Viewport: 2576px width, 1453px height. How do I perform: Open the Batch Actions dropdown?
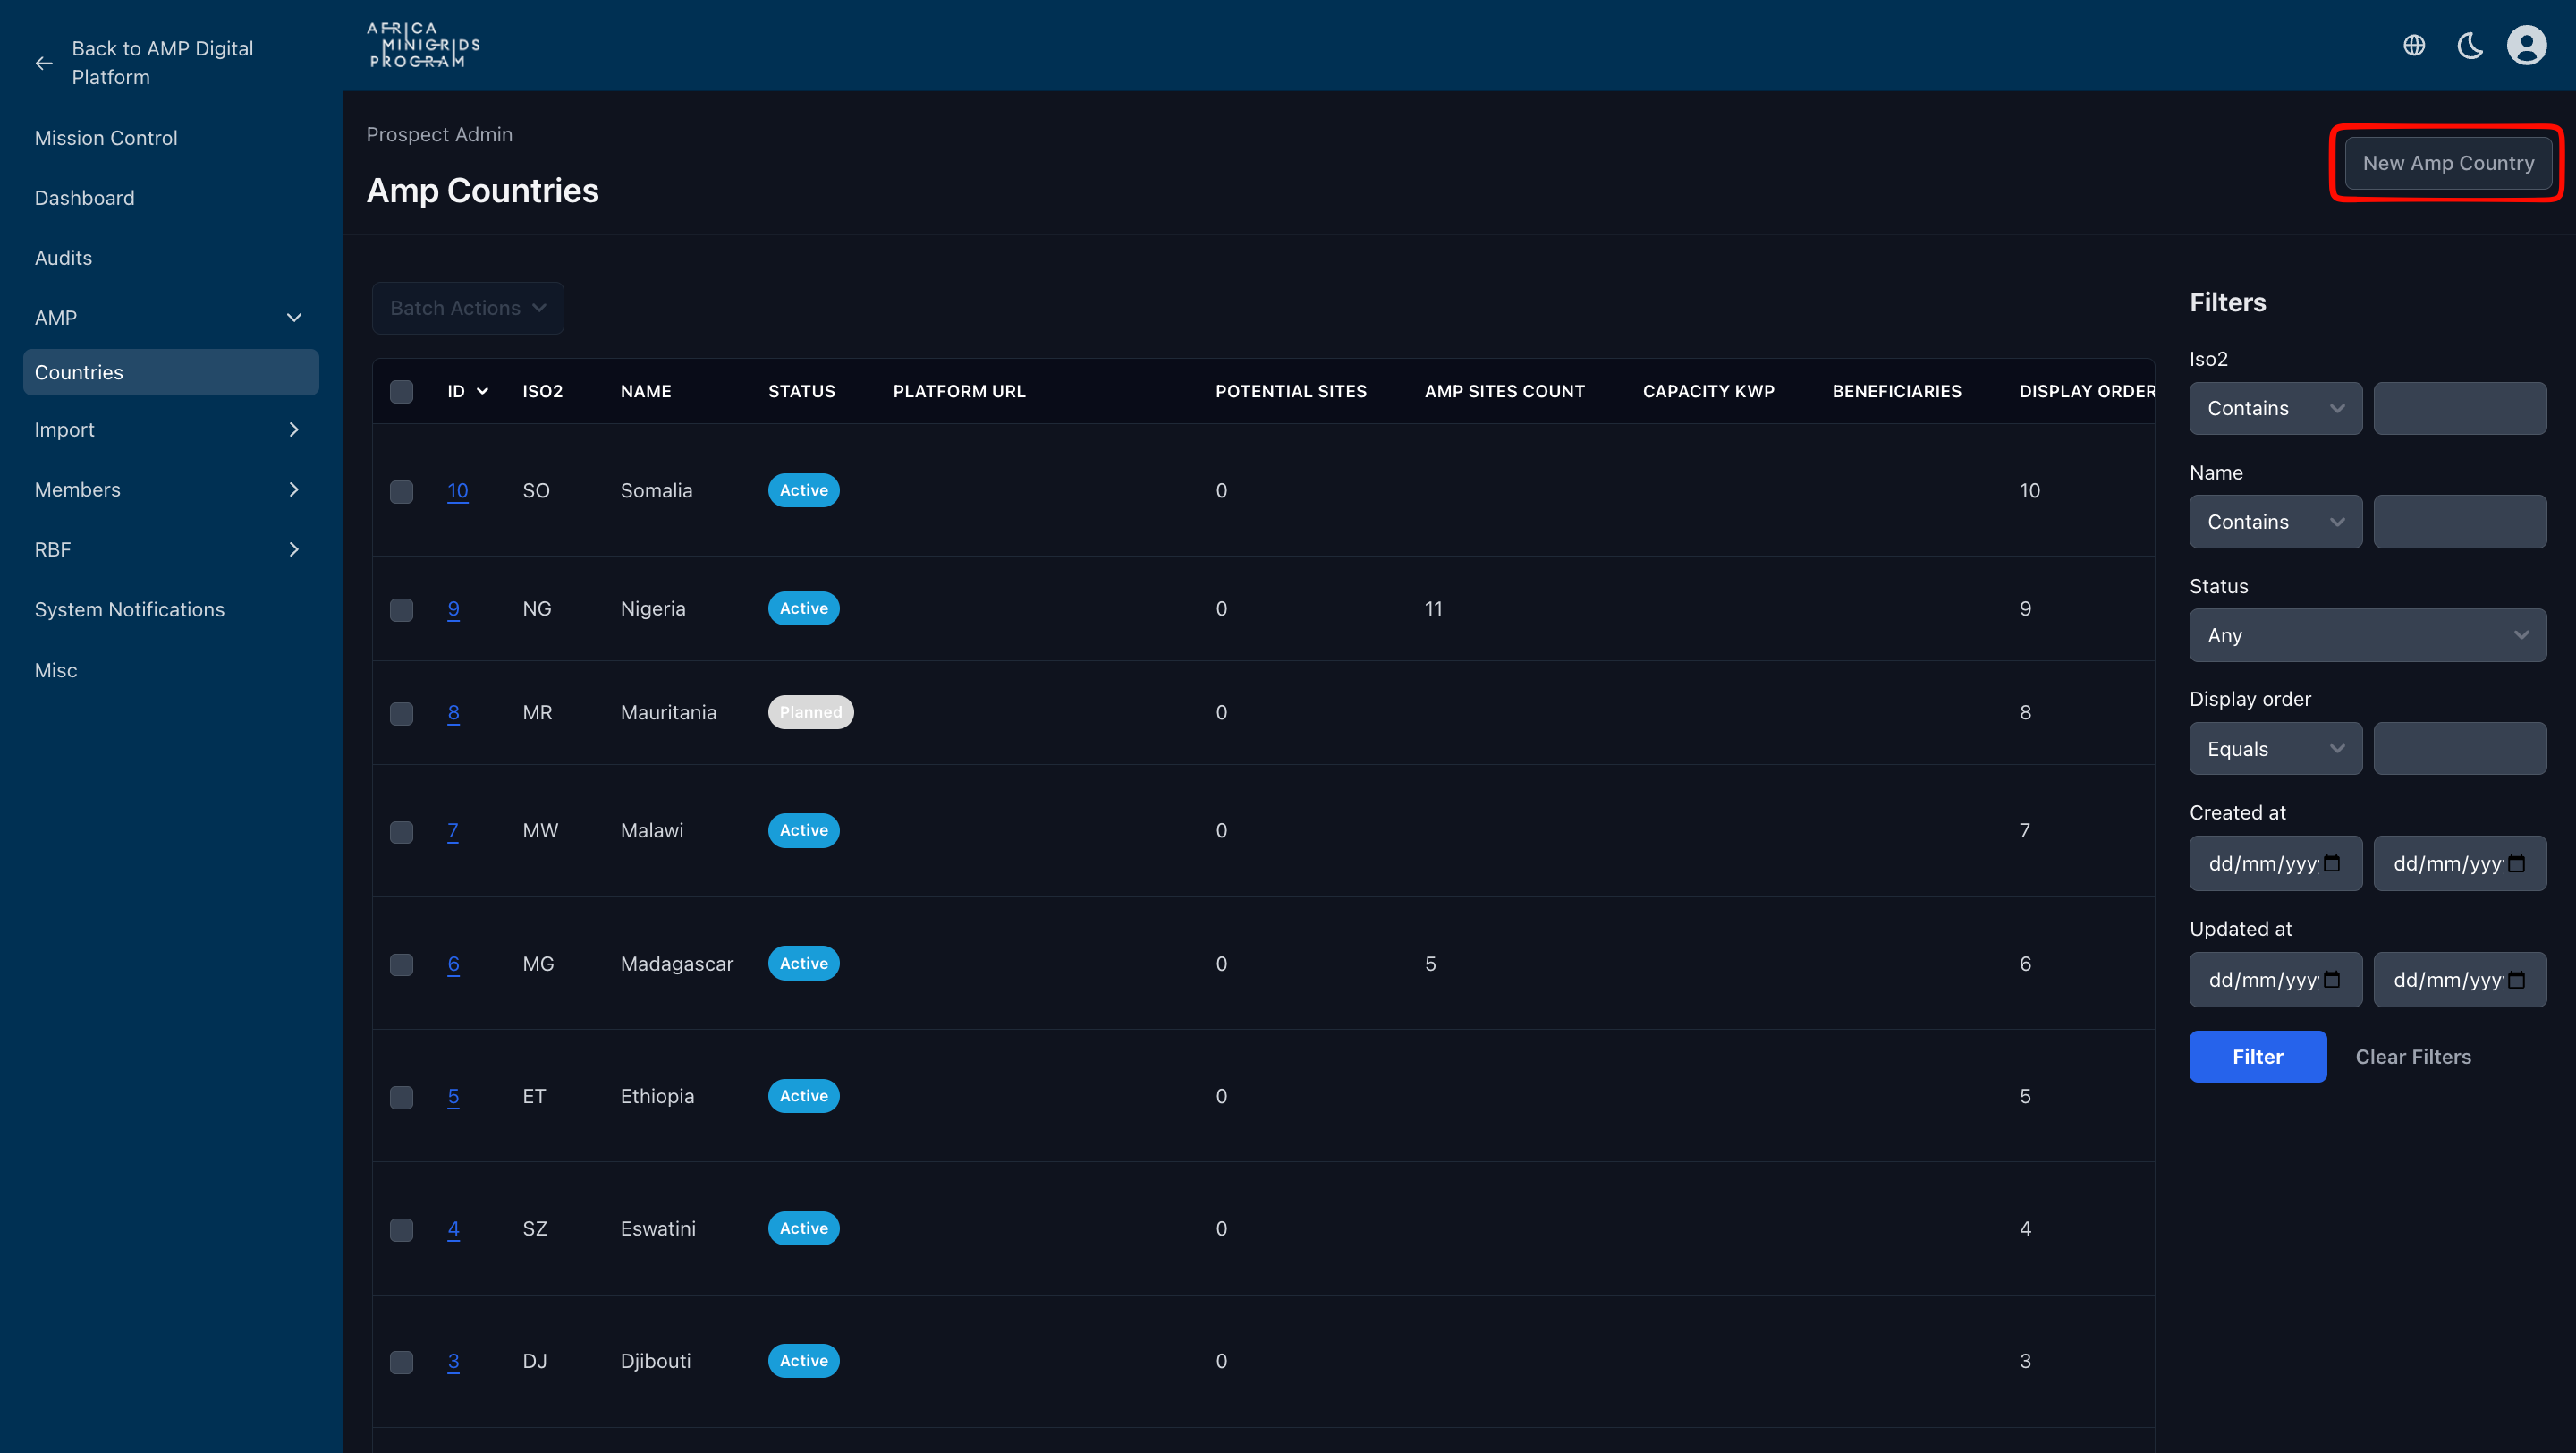(468, 308)
